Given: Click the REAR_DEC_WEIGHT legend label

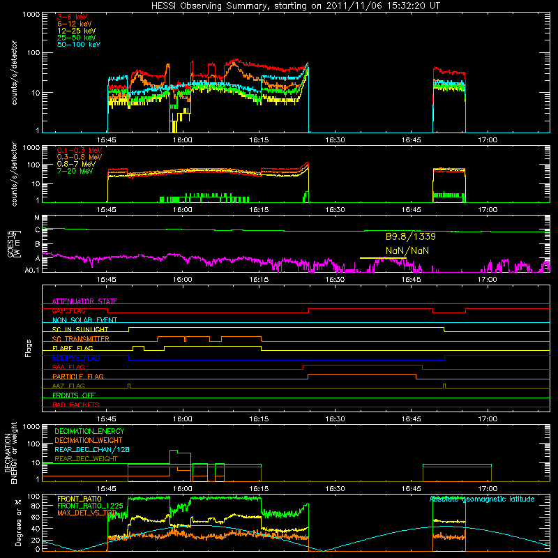Looking at the screenshot, I should tap(86, 459).
